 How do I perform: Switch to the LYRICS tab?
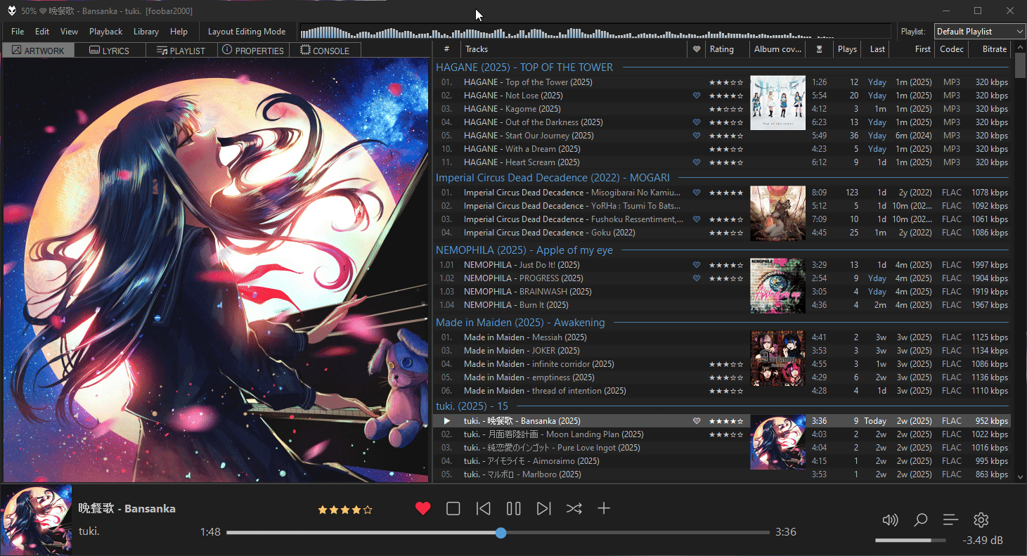[110, 51]
